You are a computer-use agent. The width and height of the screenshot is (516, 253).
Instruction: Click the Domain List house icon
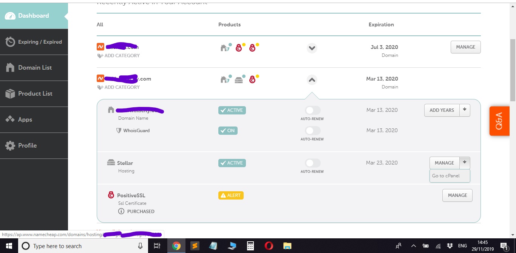tap(10, 68)
